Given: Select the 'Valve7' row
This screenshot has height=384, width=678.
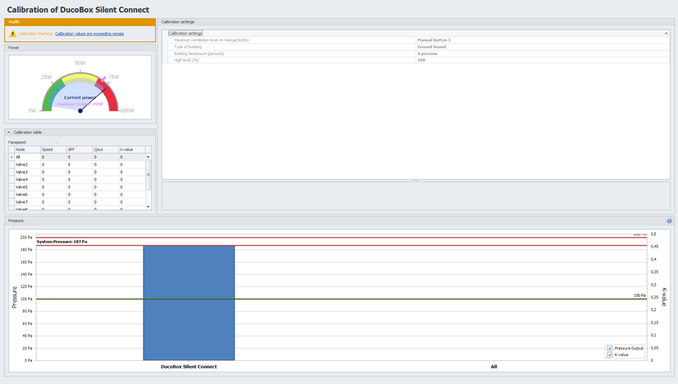Looking at the screenshot, I should [x=77, y=202].
